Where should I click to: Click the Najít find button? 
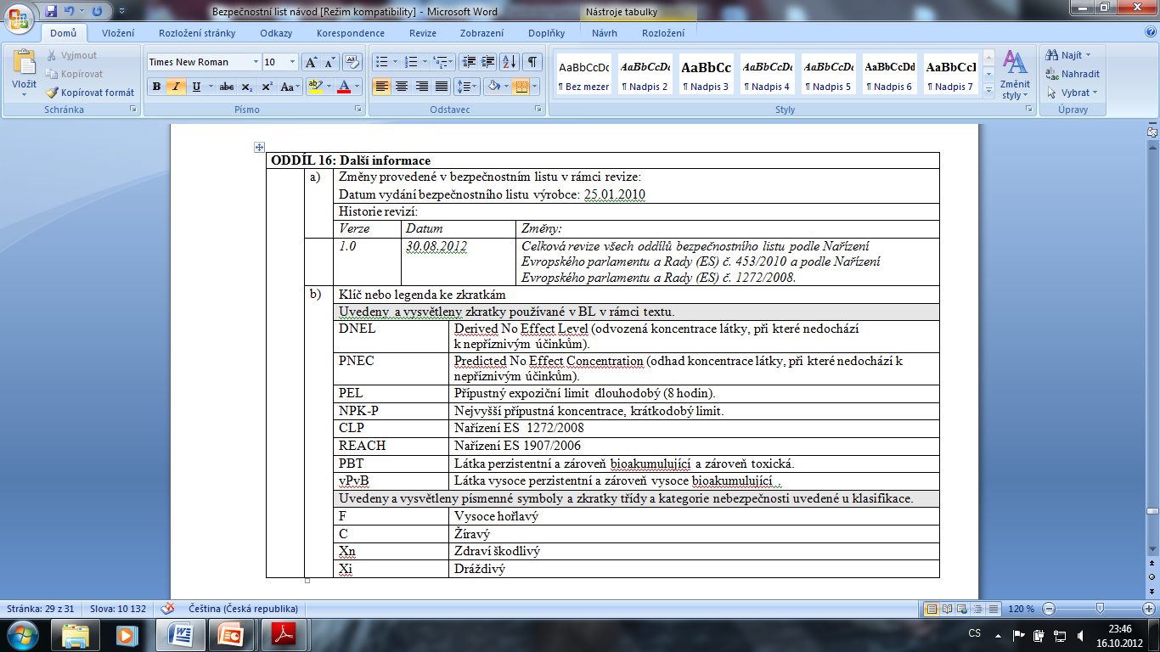click(x=1070, y=55)
